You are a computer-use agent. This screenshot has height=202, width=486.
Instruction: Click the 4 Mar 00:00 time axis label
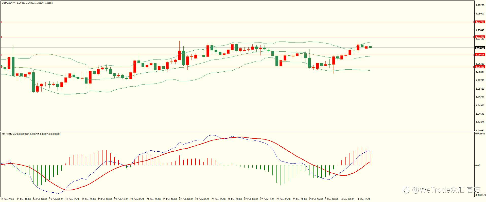(x=348, y=199)
